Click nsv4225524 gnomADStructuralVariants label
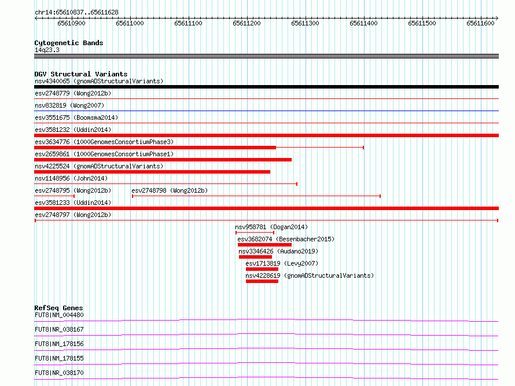 99,166
